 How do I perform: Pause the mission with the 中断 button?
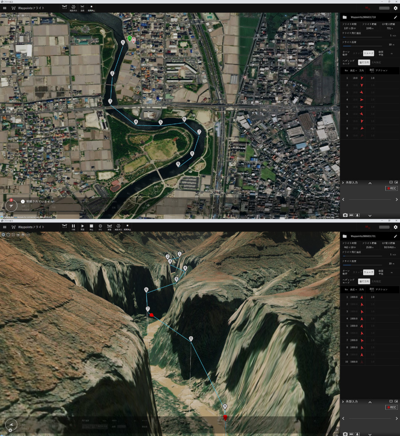[x=74, y=227]
